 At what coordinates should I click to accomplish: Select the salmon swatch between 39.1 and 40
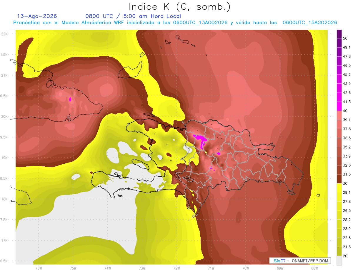pos(339,115)
